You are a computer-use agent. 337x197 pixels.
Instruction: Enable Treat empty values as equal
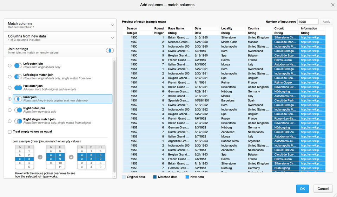(x=10, y=132)
